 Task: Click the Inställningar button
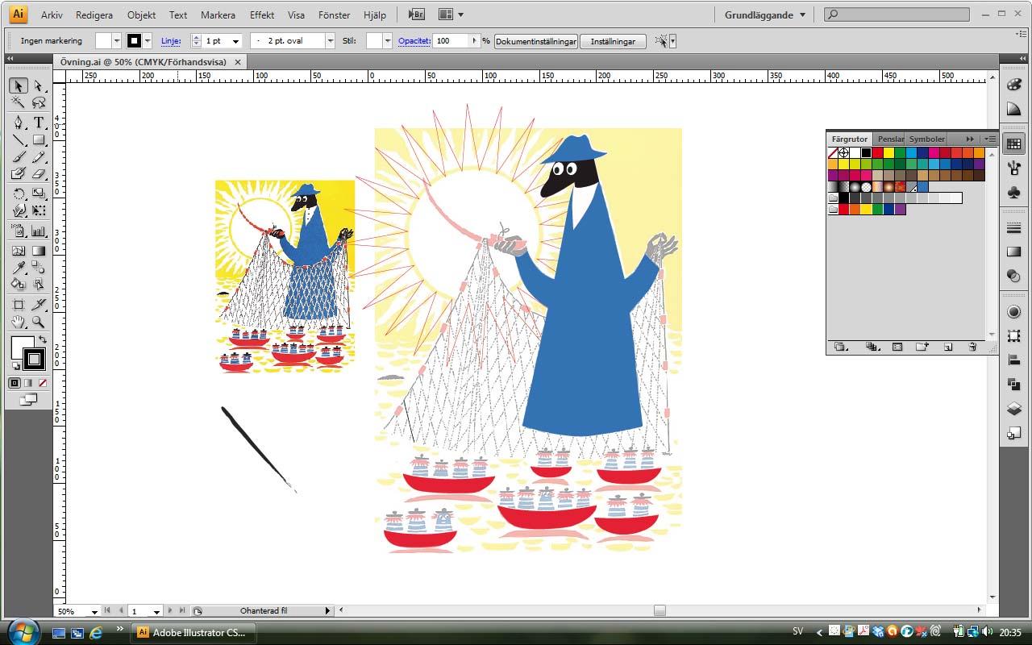(x=613, y=41)
